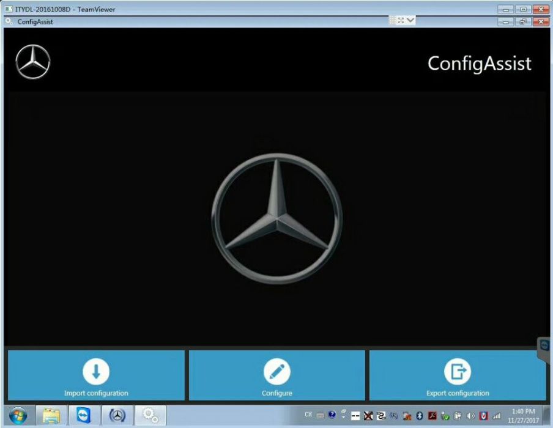Click the Export configuration tile
553x428 pixels.
[x=458, y=375]
